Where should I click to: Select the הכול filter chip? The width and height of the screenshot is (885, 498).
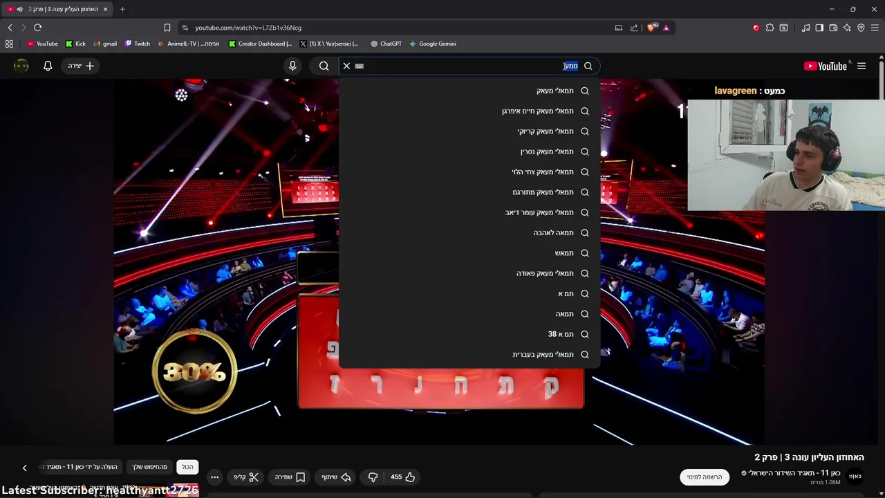pos(187,467)
